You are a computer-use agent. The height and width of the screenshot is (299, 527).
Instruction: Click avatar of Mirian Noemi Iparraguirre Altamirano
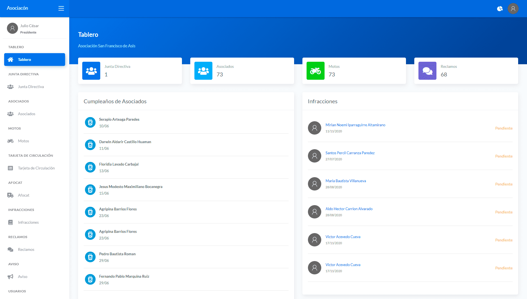[315, 128]
